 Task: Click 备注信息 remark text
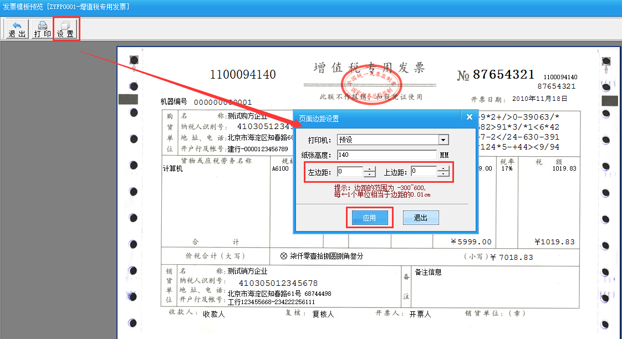click(428, 272)
